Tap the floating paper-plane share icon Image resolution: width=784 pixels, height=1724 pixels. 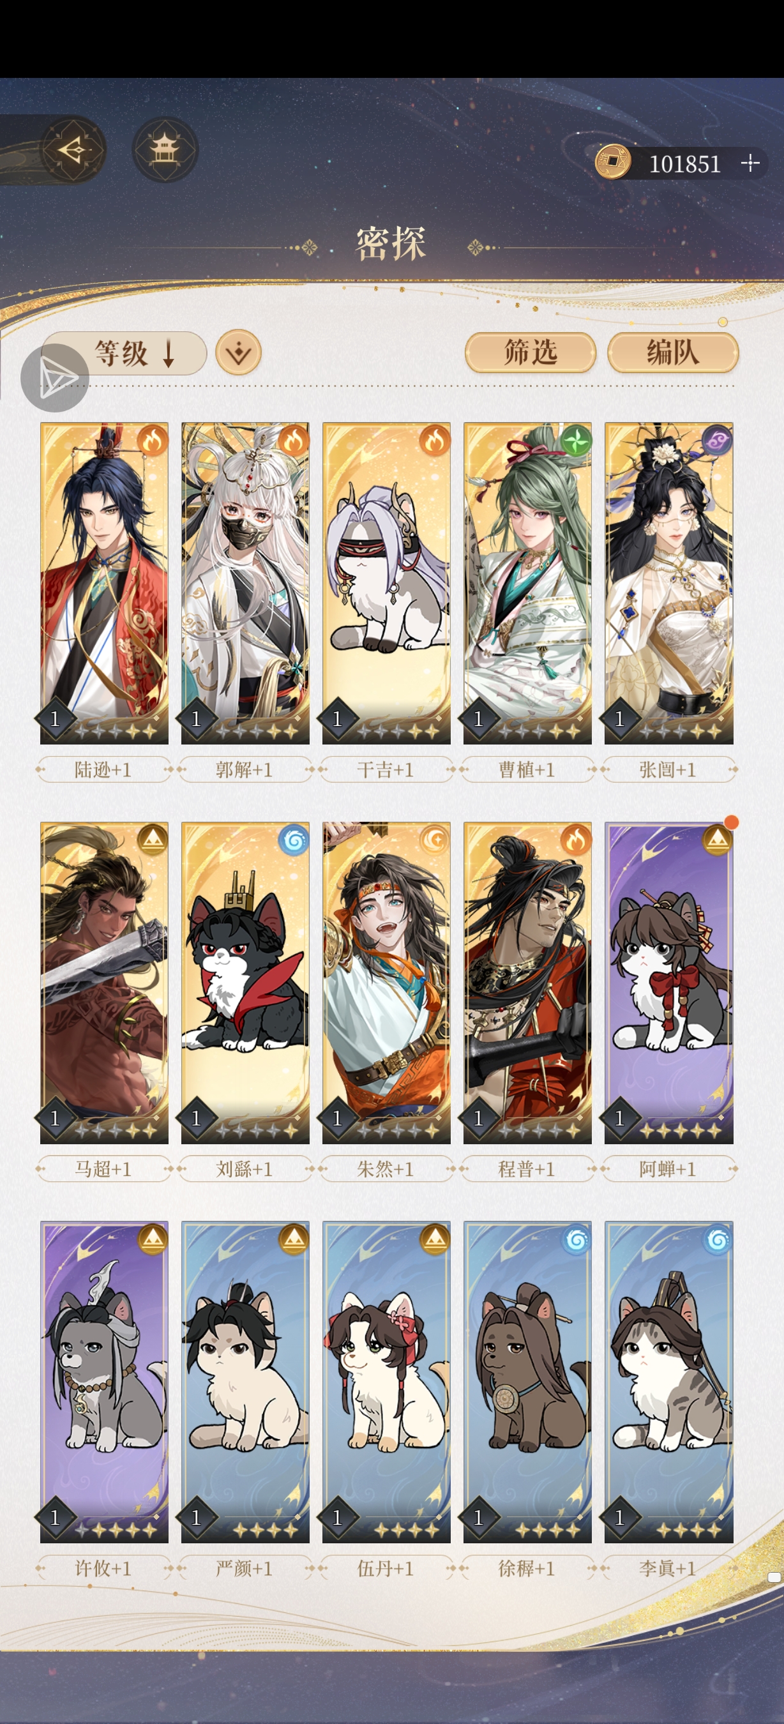click(55, 378)
